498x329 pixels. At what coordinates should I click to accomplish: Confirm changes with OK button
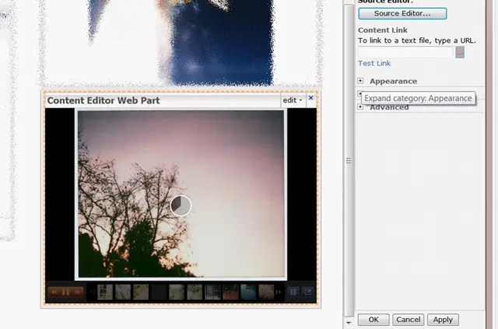pyautogui.click(x=373, y=320)
